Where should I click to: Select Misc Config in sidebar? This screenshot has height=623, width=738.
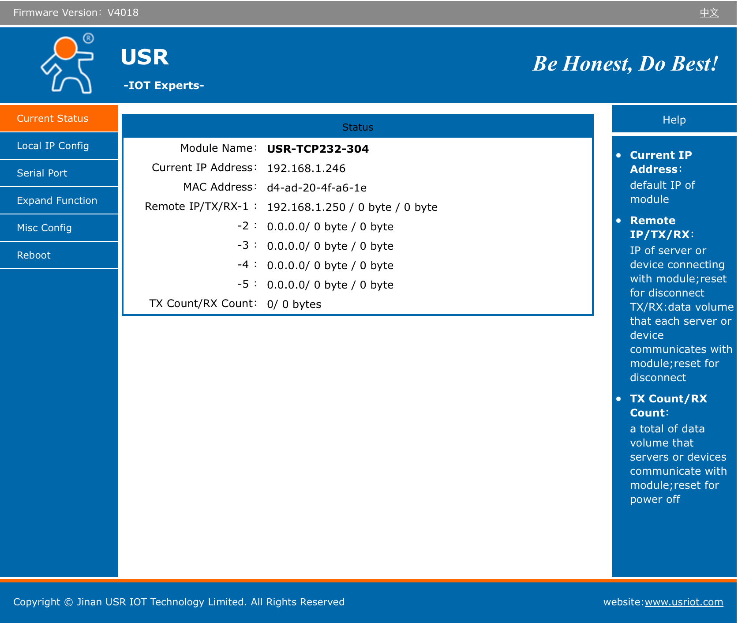click(x=59, y=228)
